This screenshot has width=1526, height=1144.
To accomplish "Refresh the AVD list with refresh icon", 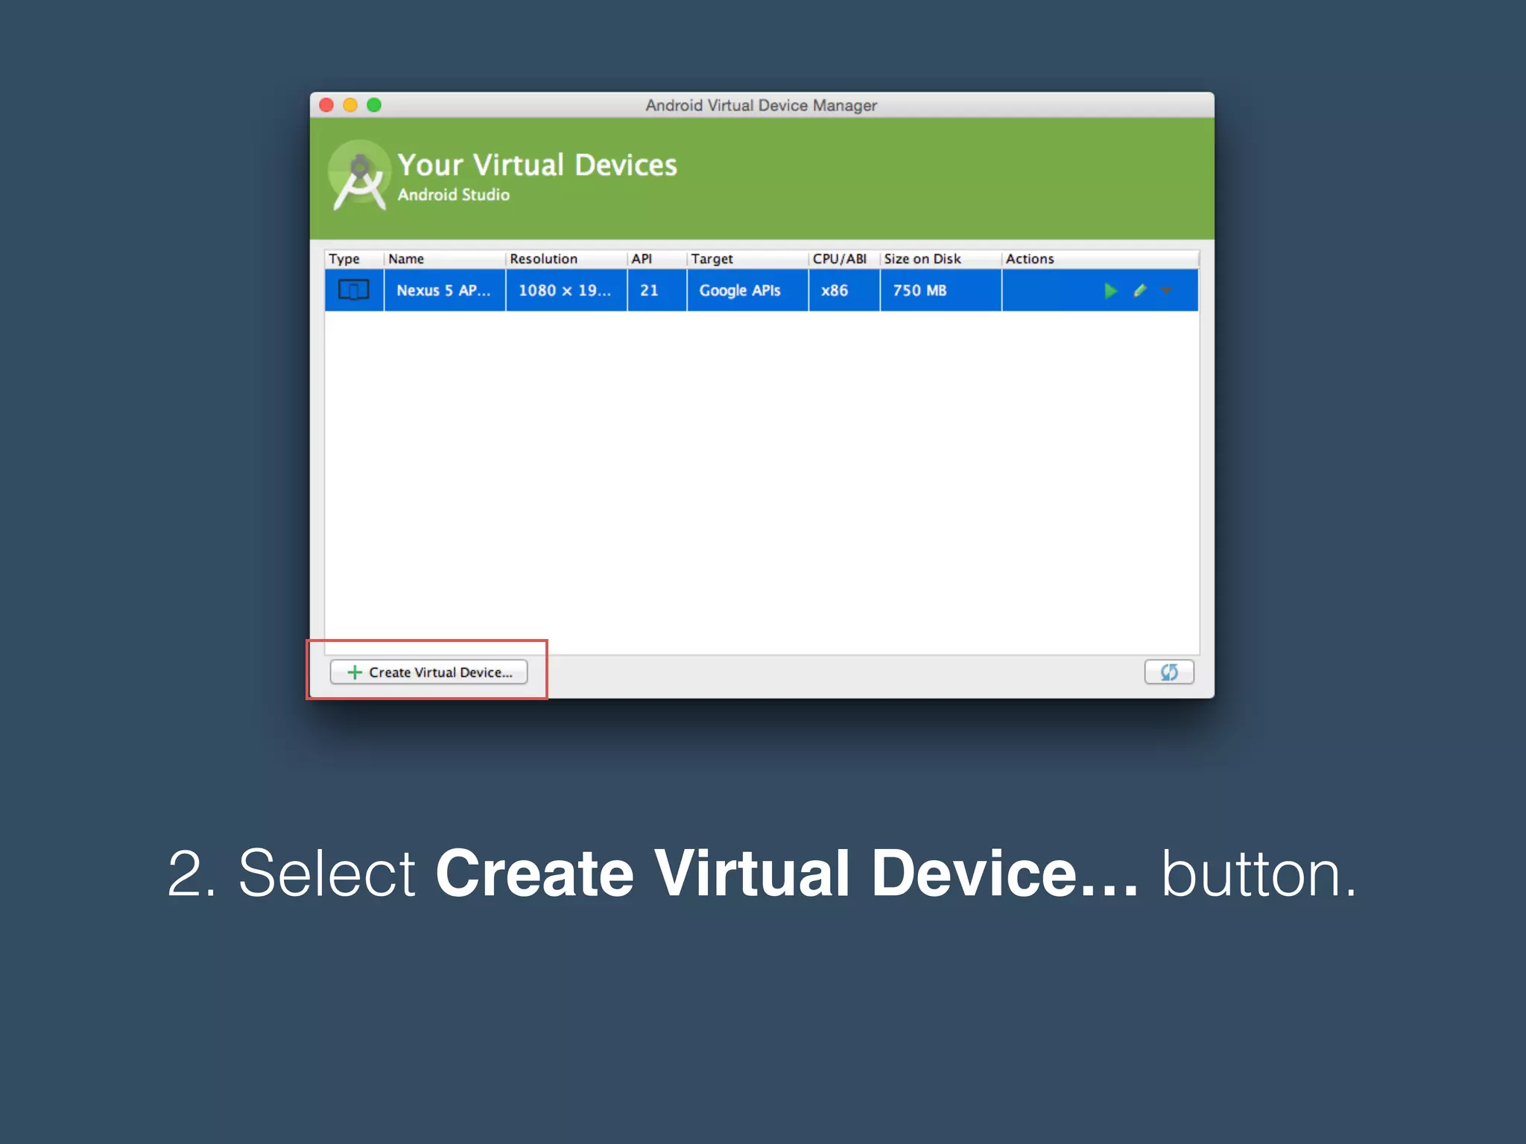I will [x=1169, y=672].
